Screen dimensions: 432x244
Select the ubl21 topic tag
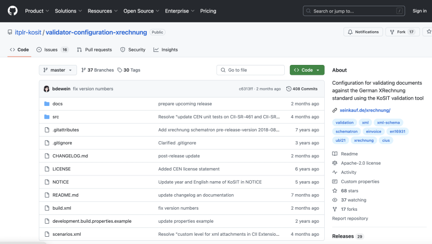[340, 140]
